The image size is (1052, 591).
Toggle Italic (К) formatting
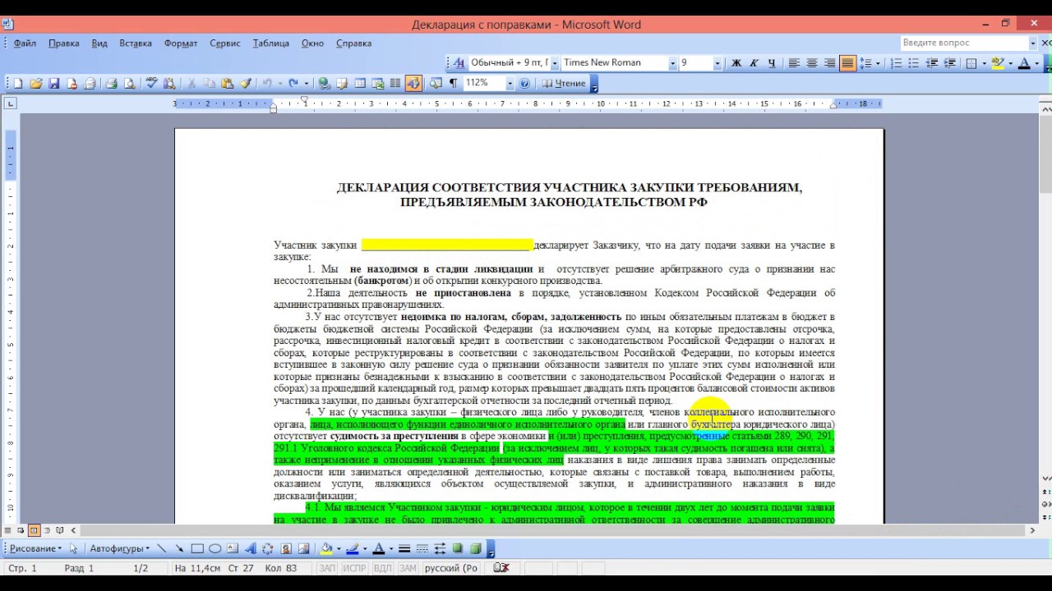tap(754, 63)
